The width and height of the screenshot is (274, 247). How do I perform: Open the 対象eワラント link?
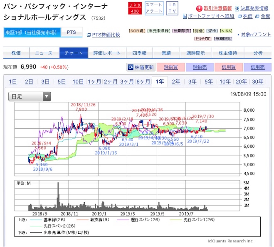(x=256, y=34)
